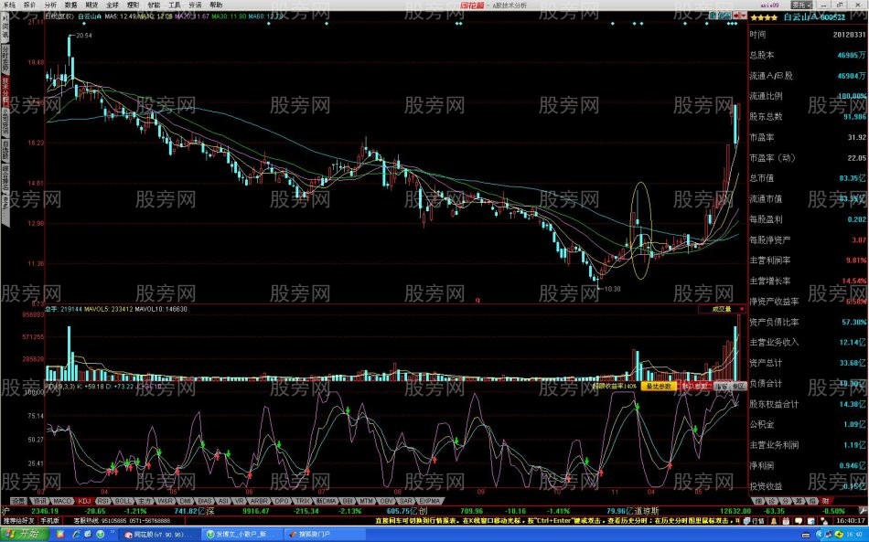
Task: Select the 财 tab in right panel
Action: 825,501
